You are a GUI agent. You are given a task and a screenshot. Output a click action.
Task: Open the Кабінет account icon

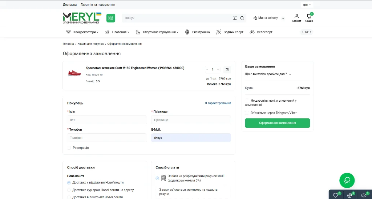point(296,18)
